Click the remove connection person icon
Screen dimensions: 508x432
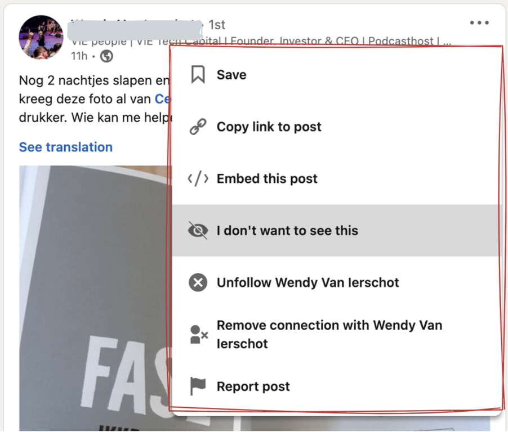[199, 335]
